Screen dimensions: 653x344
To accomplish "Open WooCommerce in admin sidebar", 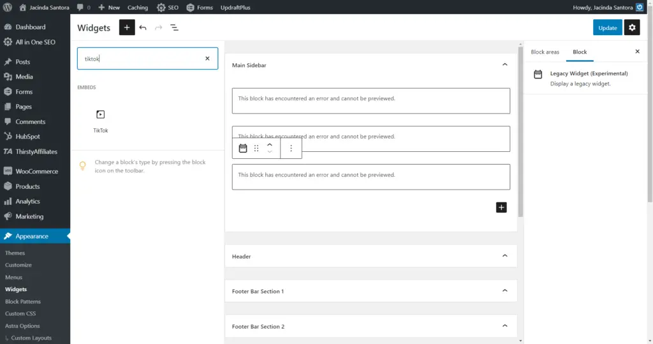I will (36, 171).
